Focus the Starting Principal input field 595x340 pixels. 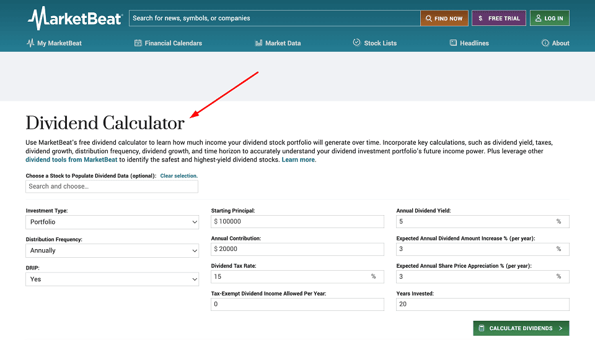297,221
